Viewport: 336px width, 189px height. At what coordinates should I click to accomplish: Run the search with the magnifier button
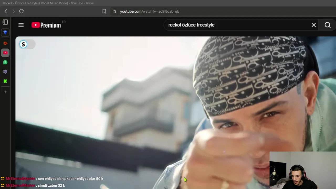(x=328, y=25)
